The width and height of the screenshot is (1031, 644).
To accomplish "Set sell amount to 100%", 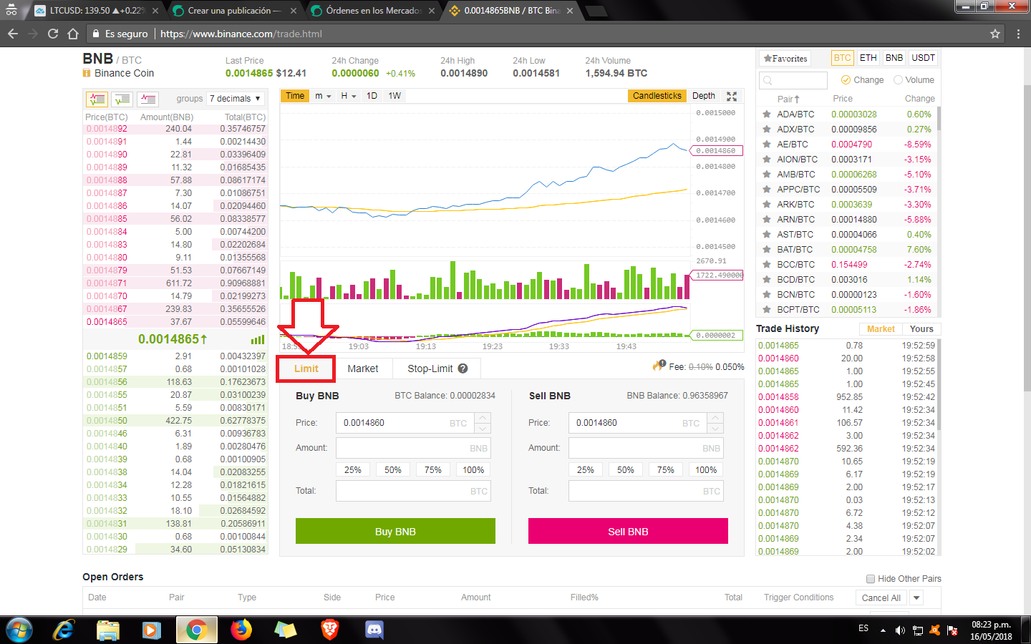I will coord(706,470).
